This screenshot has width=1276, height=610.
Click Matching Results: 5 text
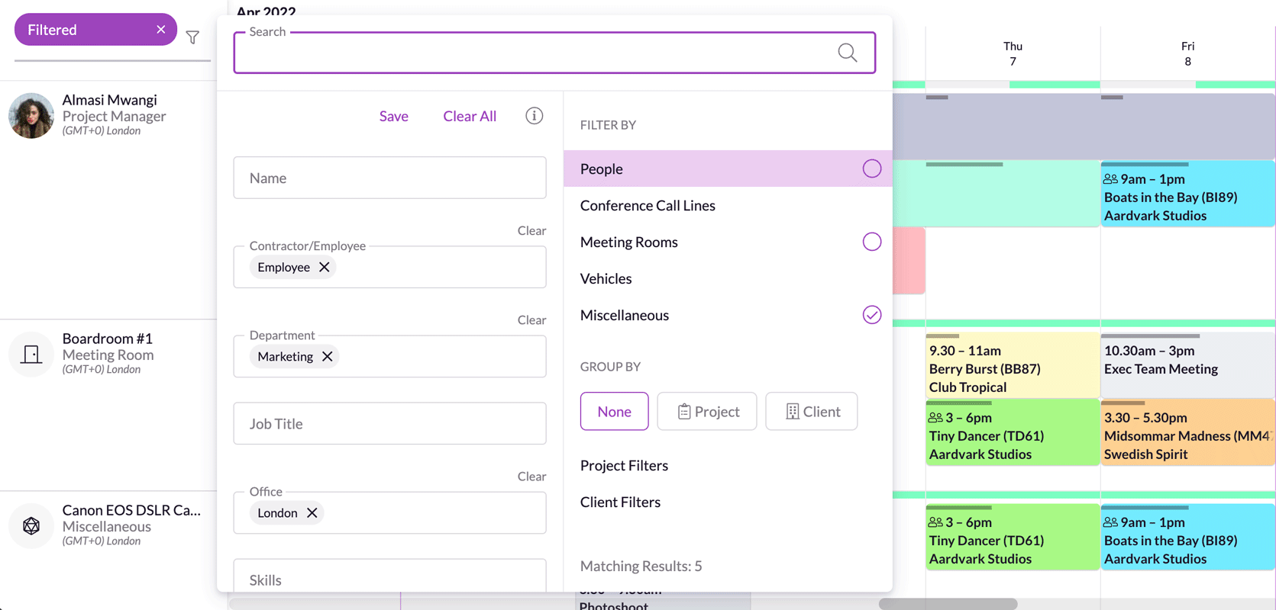click(641, 566)
